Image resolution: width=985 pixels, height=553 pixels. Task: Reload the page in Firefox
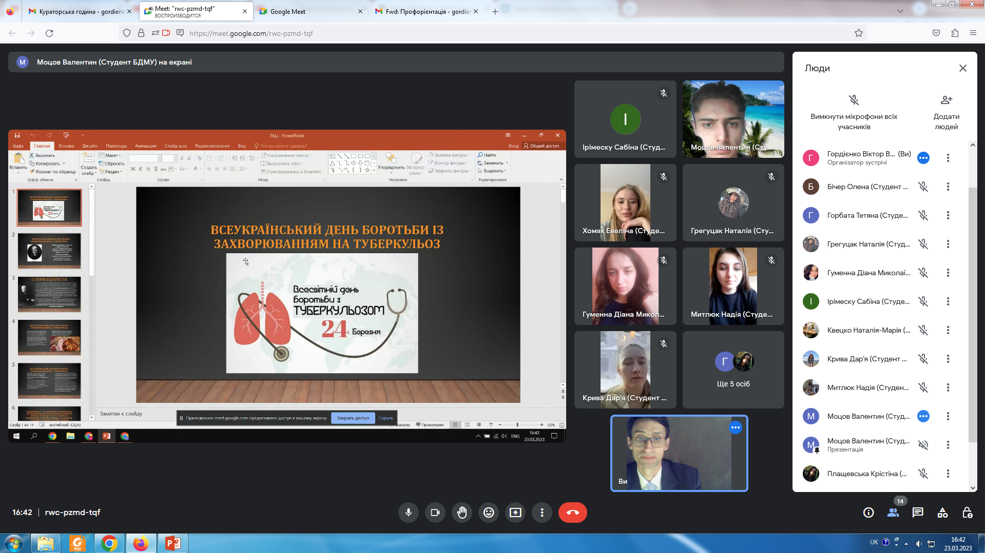click(49, 33)
